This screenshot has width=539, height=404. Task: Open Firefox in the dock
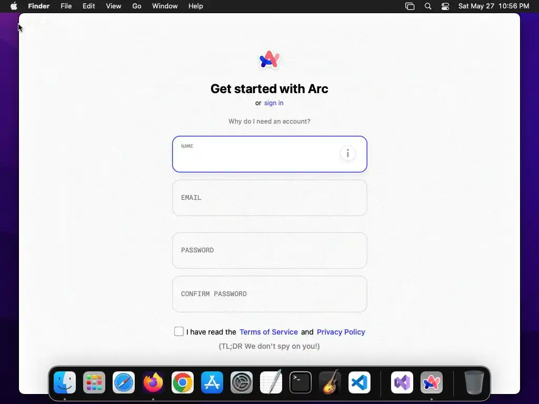click(x=153, y=382)
